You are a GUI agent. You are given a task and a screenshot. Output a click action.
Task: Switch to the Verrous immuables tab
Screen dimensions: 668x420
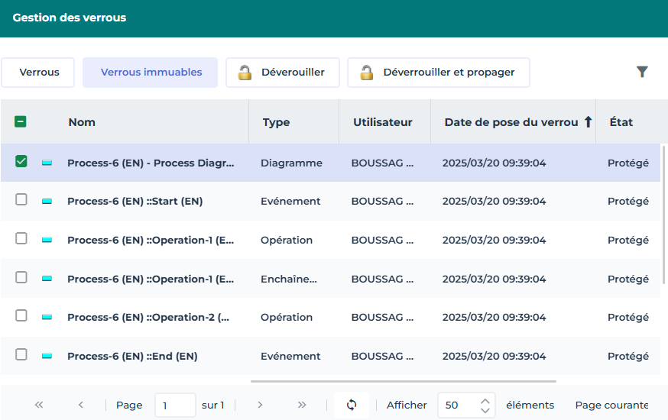point(151,73)
